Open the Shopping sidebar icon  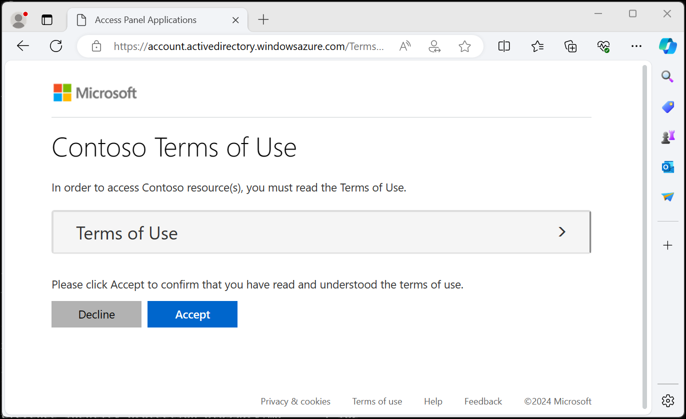(x=667, y=106)
